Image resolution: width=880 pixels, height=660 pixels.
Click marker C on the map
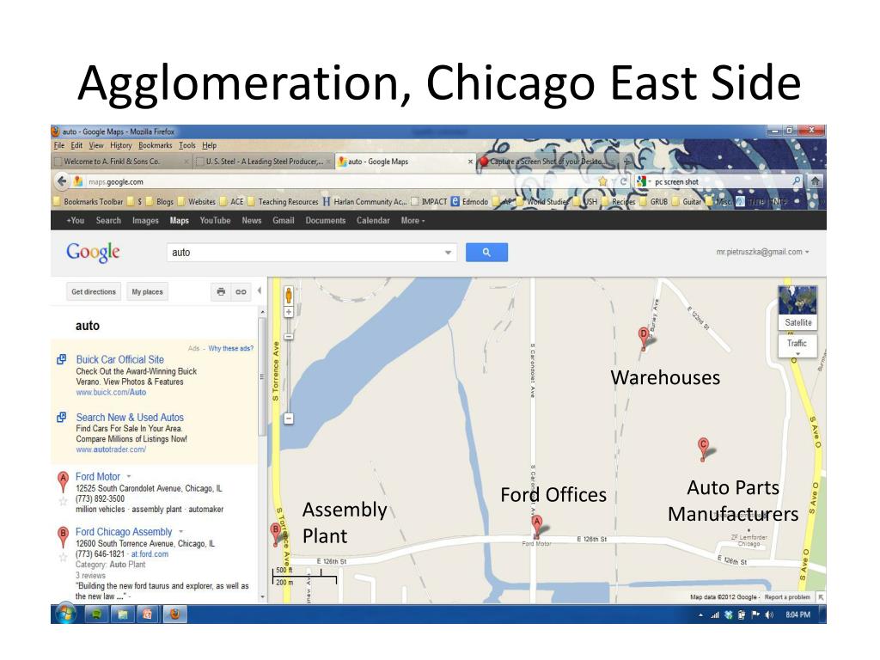pyautogui.click(x=703, y=448)
